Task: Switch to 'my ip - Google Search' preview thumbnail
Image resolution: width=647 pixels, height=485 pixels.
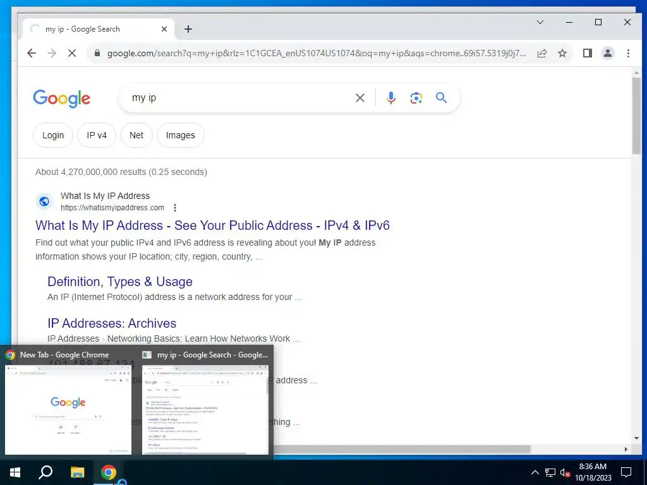Action: 205,409
